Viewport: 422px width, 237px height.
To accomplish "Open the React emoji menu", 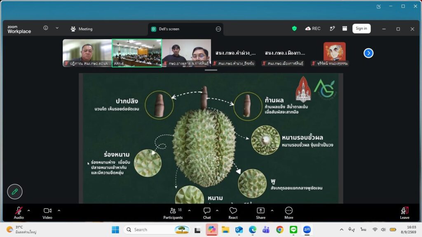I will point(233,213).
